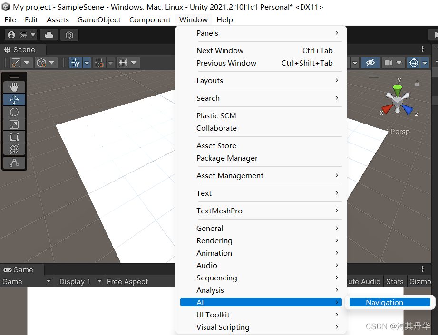The width and height of the screenshot is (438, 335).
Task: Choose Next Window menu entry
Action: click(261, 50)
